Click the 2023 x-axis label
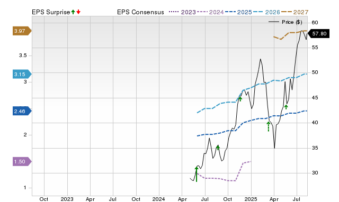Viewport: 339px width, 202px height. tap(67, 199)
